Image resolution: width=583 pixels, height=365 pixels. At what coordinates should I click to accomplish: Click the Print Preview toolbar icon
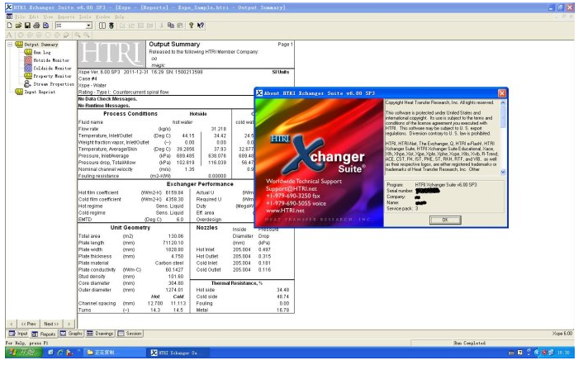(x=45, y=26)
